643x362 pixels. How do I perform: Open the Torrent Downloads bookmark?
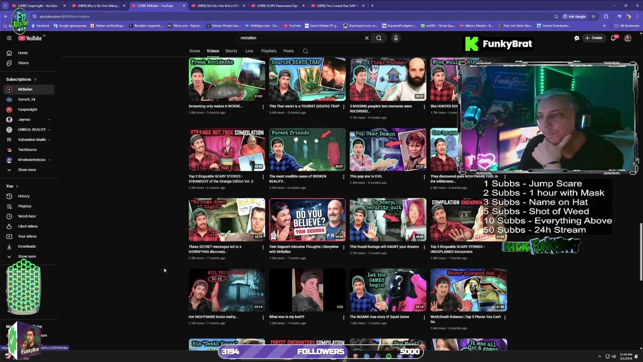coord(554,26)
